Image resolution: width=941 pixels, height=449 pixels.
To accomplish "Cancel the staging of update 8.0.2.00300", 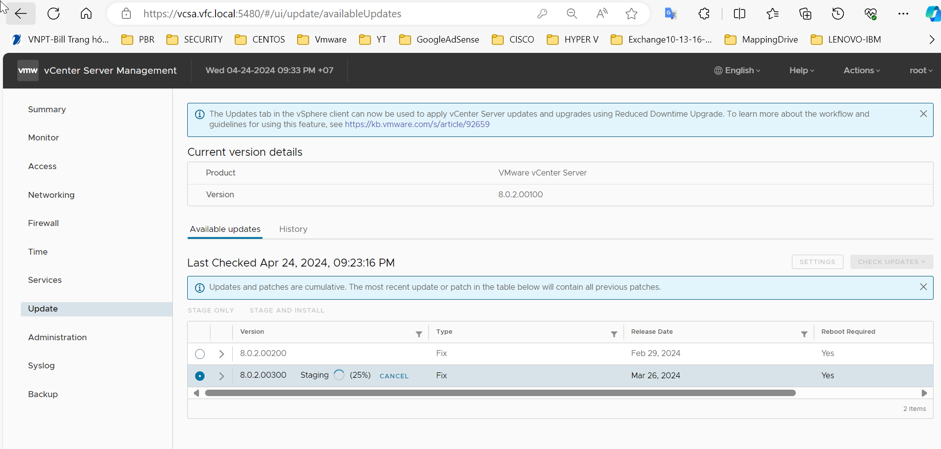I will (394, 376).
